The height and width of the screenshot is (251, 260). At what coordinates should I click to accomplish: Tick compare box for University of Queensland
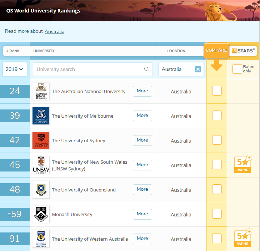(217, 189)
